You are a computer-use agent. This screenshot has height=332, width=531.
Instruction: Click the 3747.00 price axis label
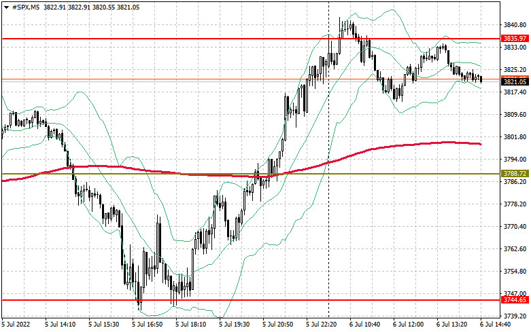point(515,294)
